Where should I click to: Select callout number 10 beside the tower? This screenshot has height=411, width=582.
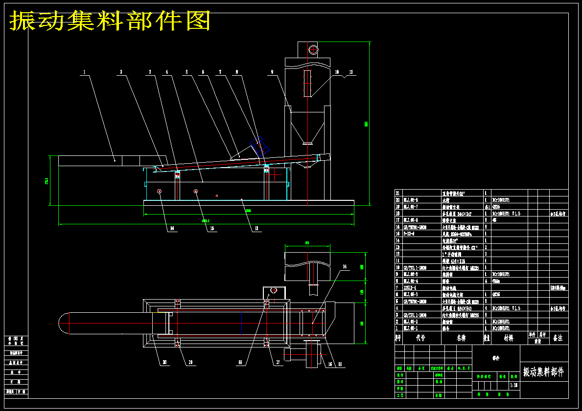[x=337, y=72]
